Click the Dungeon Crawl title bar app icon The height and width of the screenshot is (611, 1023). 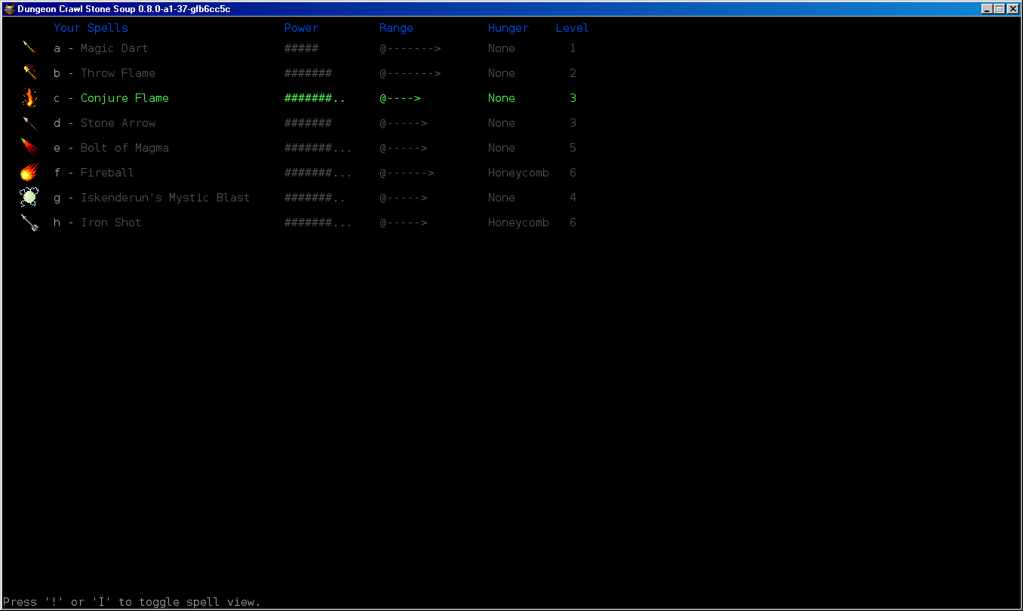pos(10,9)
